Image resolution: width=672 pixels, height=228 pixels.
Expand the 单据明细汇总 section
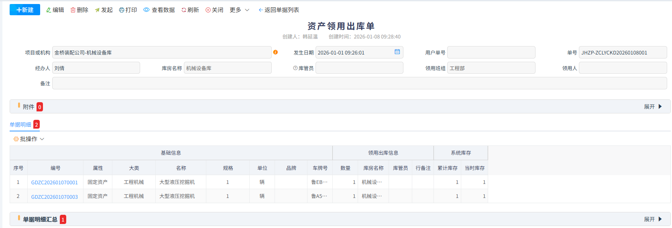pyautogui.click(x=653, y=219)
